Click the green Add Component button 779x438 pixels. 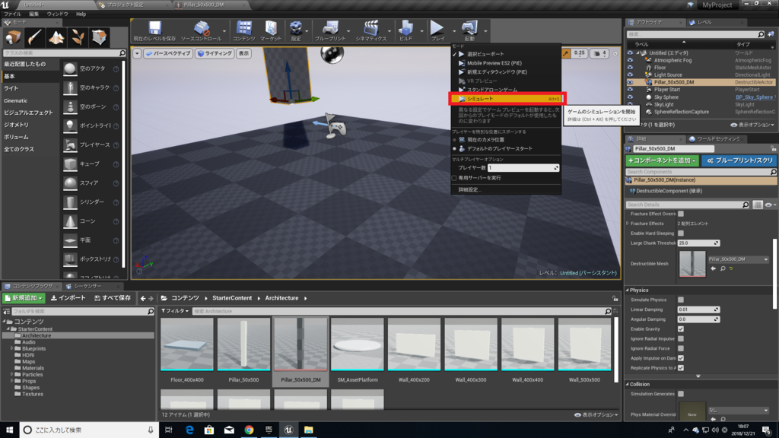(x=663, y=161)
